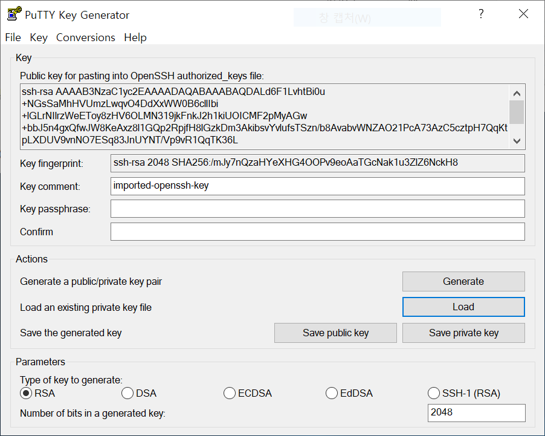
Task: Open the Help menu
Action: 135,37
